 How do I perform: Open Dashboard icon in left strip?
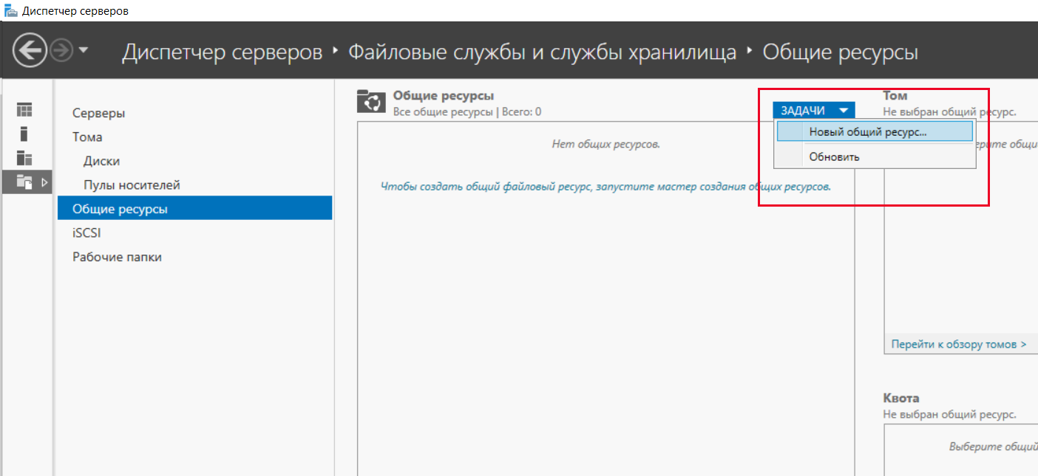tap(24, 110)
